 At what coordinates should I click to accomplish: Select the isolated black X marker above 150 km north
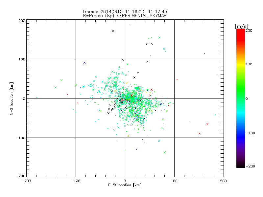113,31
